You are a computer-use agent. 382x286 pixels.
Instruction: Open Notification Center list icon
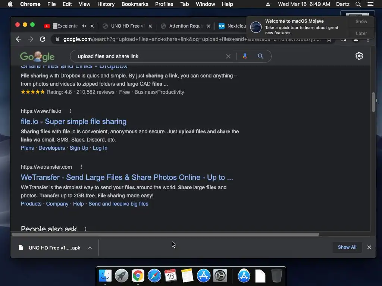coord(370,4)
